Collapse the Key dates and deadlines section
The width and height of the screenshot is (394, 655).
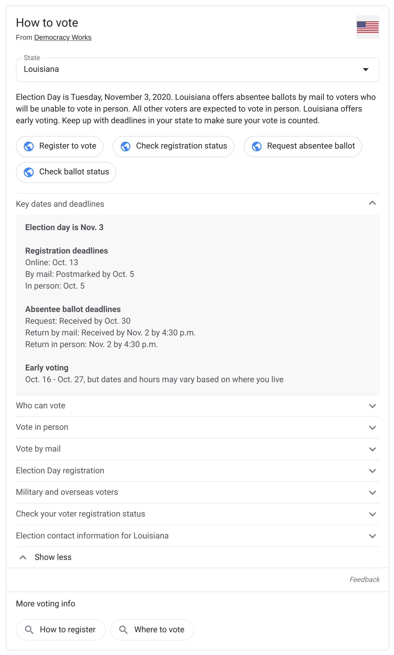pos(372,203)
